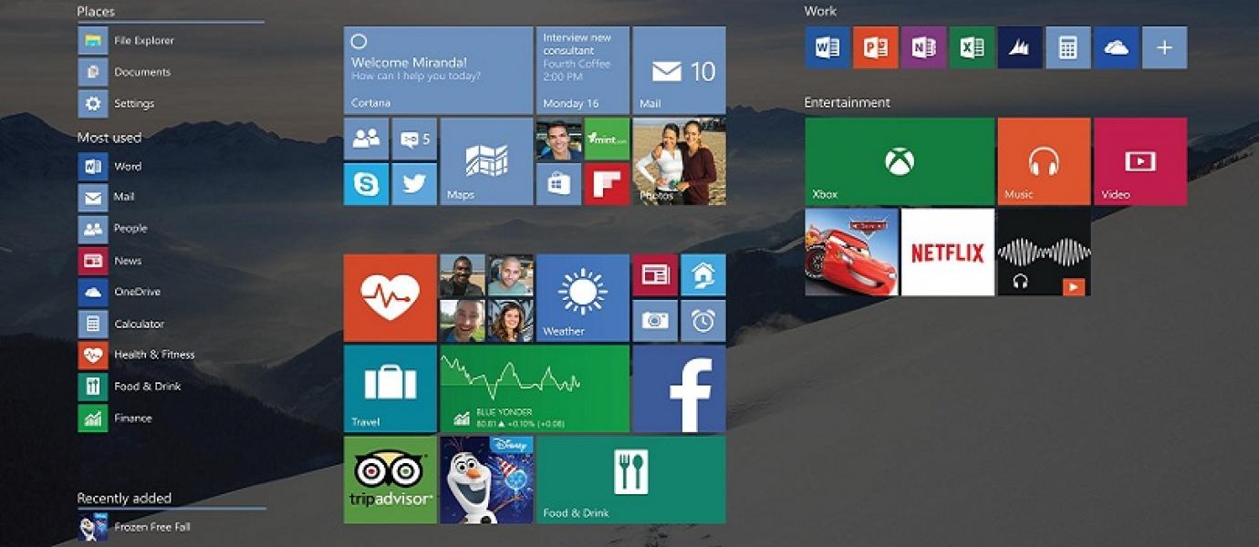Open the dark navy app tile in Work

[x=1020, y=47]
